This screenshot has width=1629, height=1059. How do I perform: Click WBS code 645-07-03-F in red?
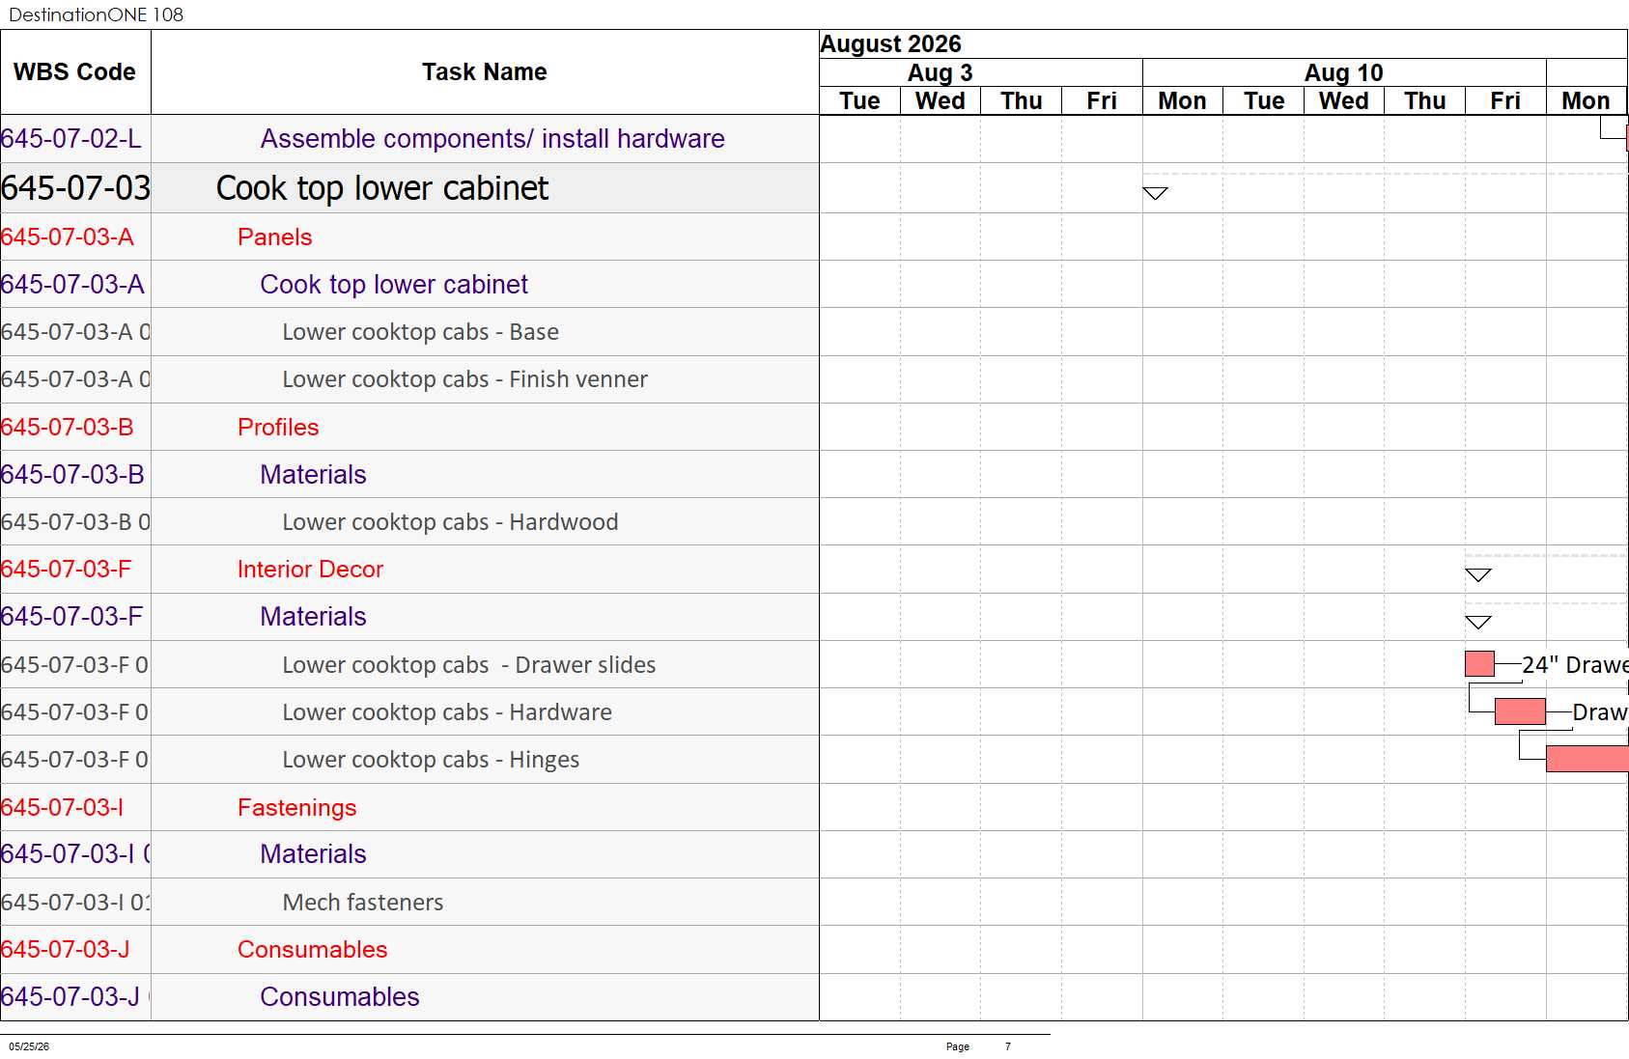pos(66,570)
